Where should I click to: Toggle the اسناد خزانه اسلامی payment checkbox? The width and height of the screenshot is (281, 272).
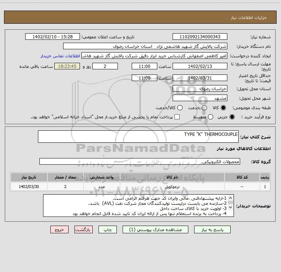(177, 117)
